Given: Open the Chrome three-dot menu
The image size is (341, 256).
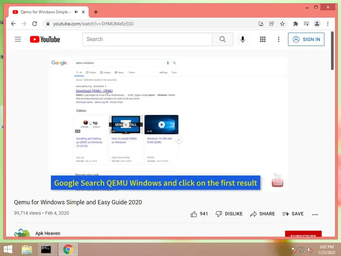Looking at the screenshot, I should [x=328, y=24].
